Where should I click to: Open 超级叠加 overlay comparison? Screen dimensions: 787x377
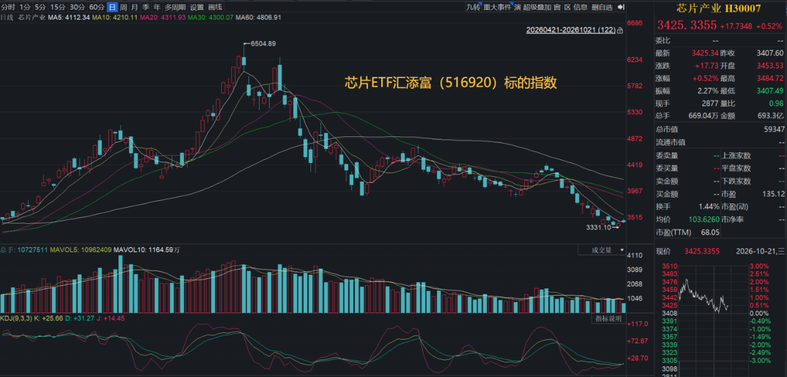[537, 7]
